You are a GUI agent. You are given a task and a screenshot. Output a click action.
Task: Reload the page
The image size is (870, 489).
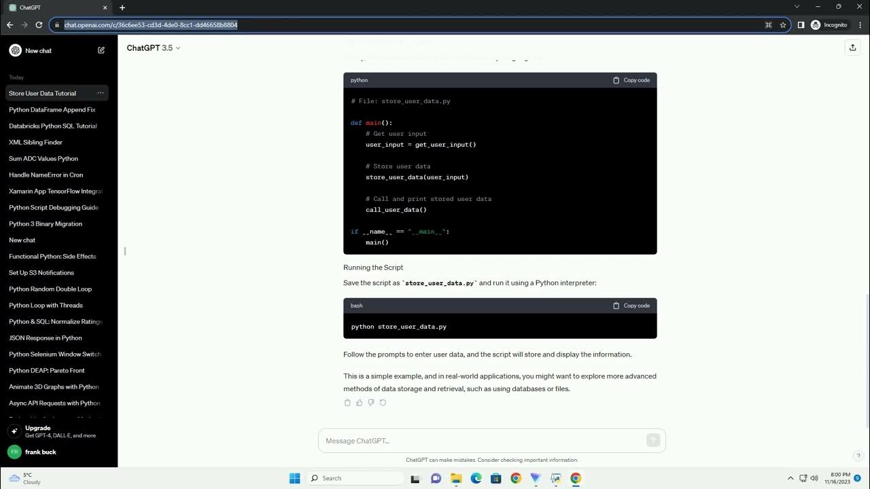(39, 24)
